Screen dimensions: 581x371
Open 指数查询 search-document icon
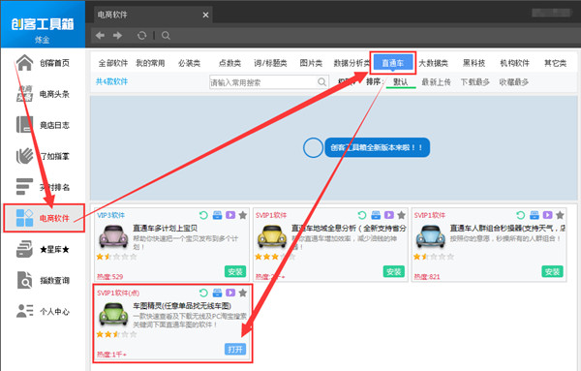tap(24, 280)
